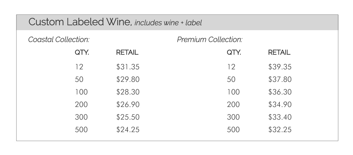The image size is (353, 155).
Task: Select the $36.30 Premium price
Action: pyautogui.click(x=280, y=92)
